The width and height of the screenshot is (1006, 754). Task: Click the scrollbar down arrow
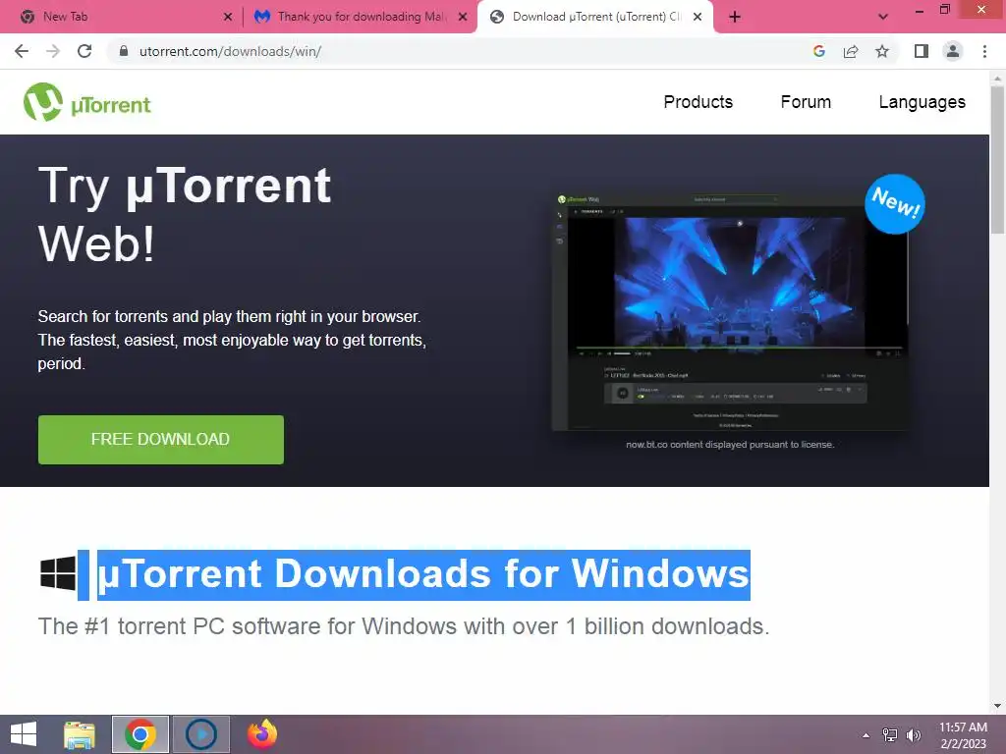point(998,706)
